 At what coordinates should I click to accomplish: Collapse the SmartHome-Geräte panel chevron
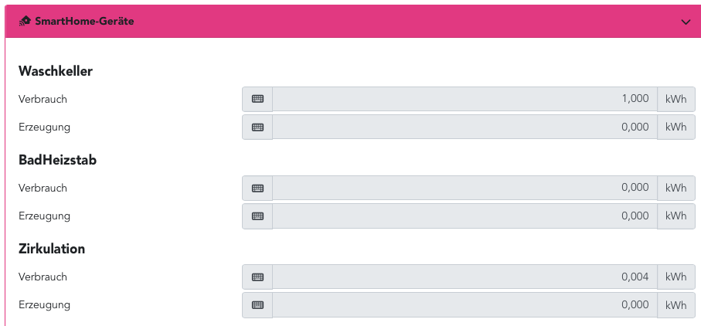686,22
